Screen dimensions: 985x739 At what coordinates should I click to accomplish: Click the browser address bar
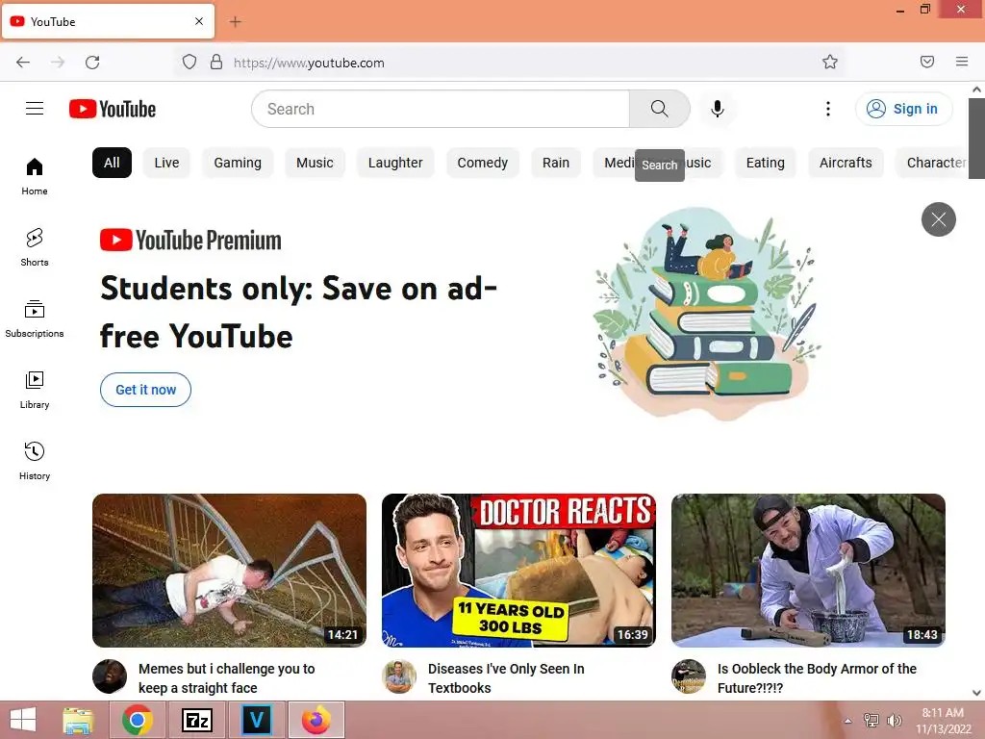(x=509, y=63)
